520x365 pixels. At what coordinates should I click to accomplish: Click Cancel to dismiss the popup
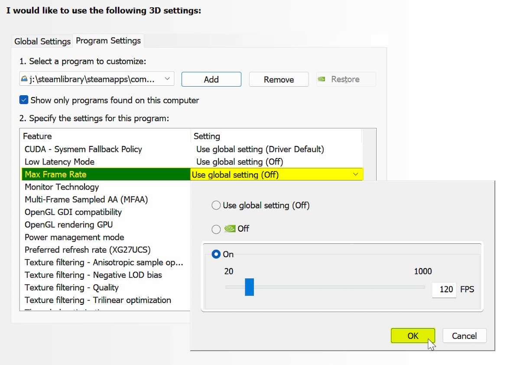pyautogui.click(x=464, y=336)
